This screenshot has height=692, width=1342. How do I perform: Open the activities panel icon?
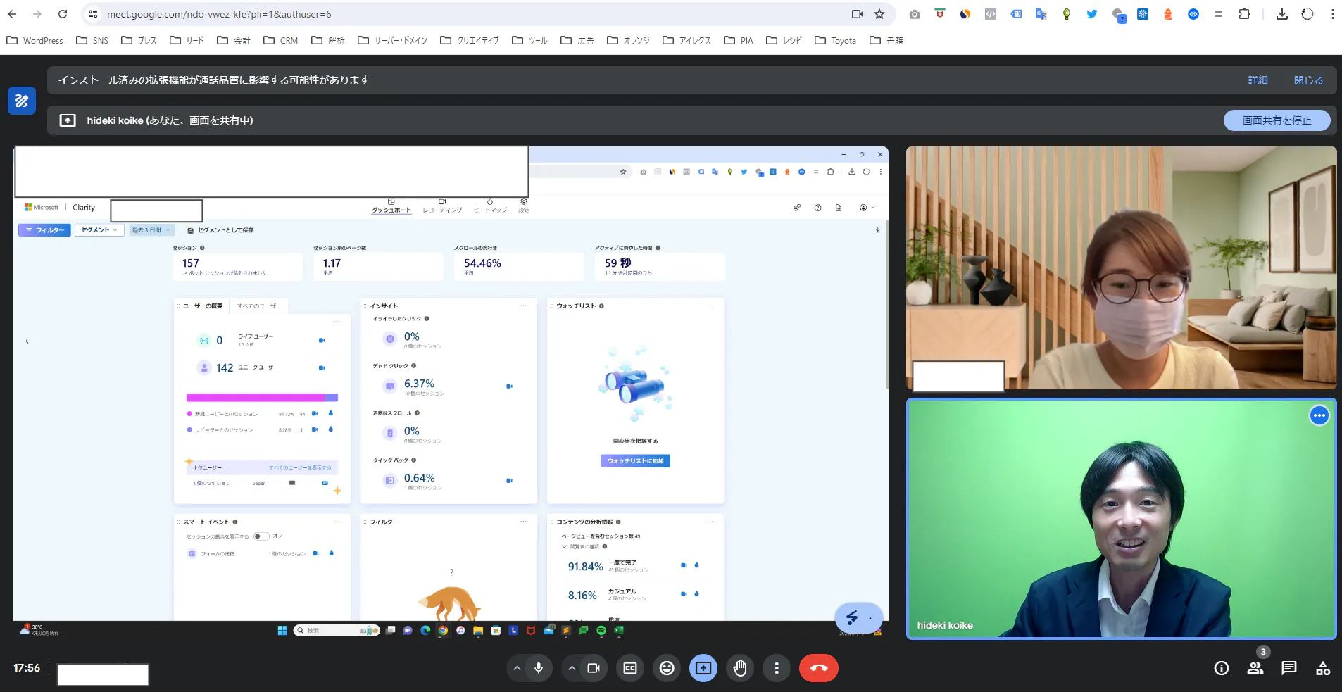coord(1323,668)
